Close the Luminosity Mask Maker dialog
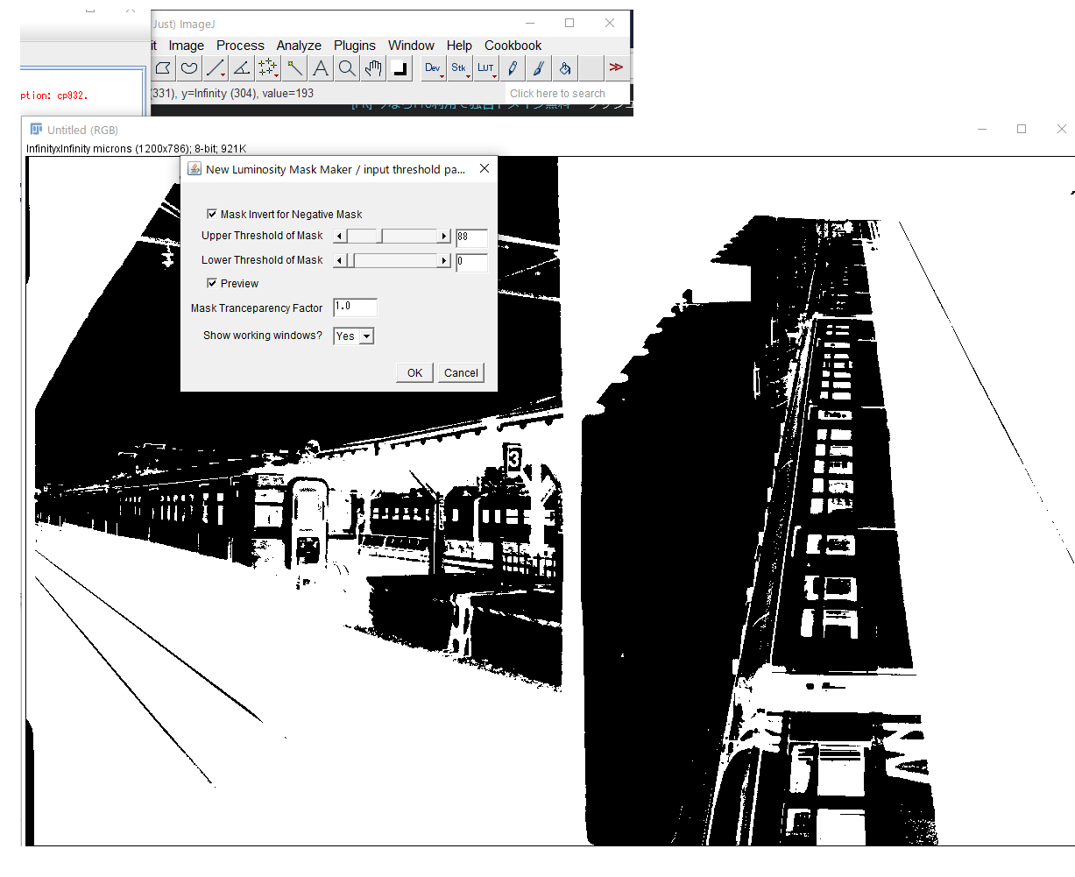 (484, 169)
